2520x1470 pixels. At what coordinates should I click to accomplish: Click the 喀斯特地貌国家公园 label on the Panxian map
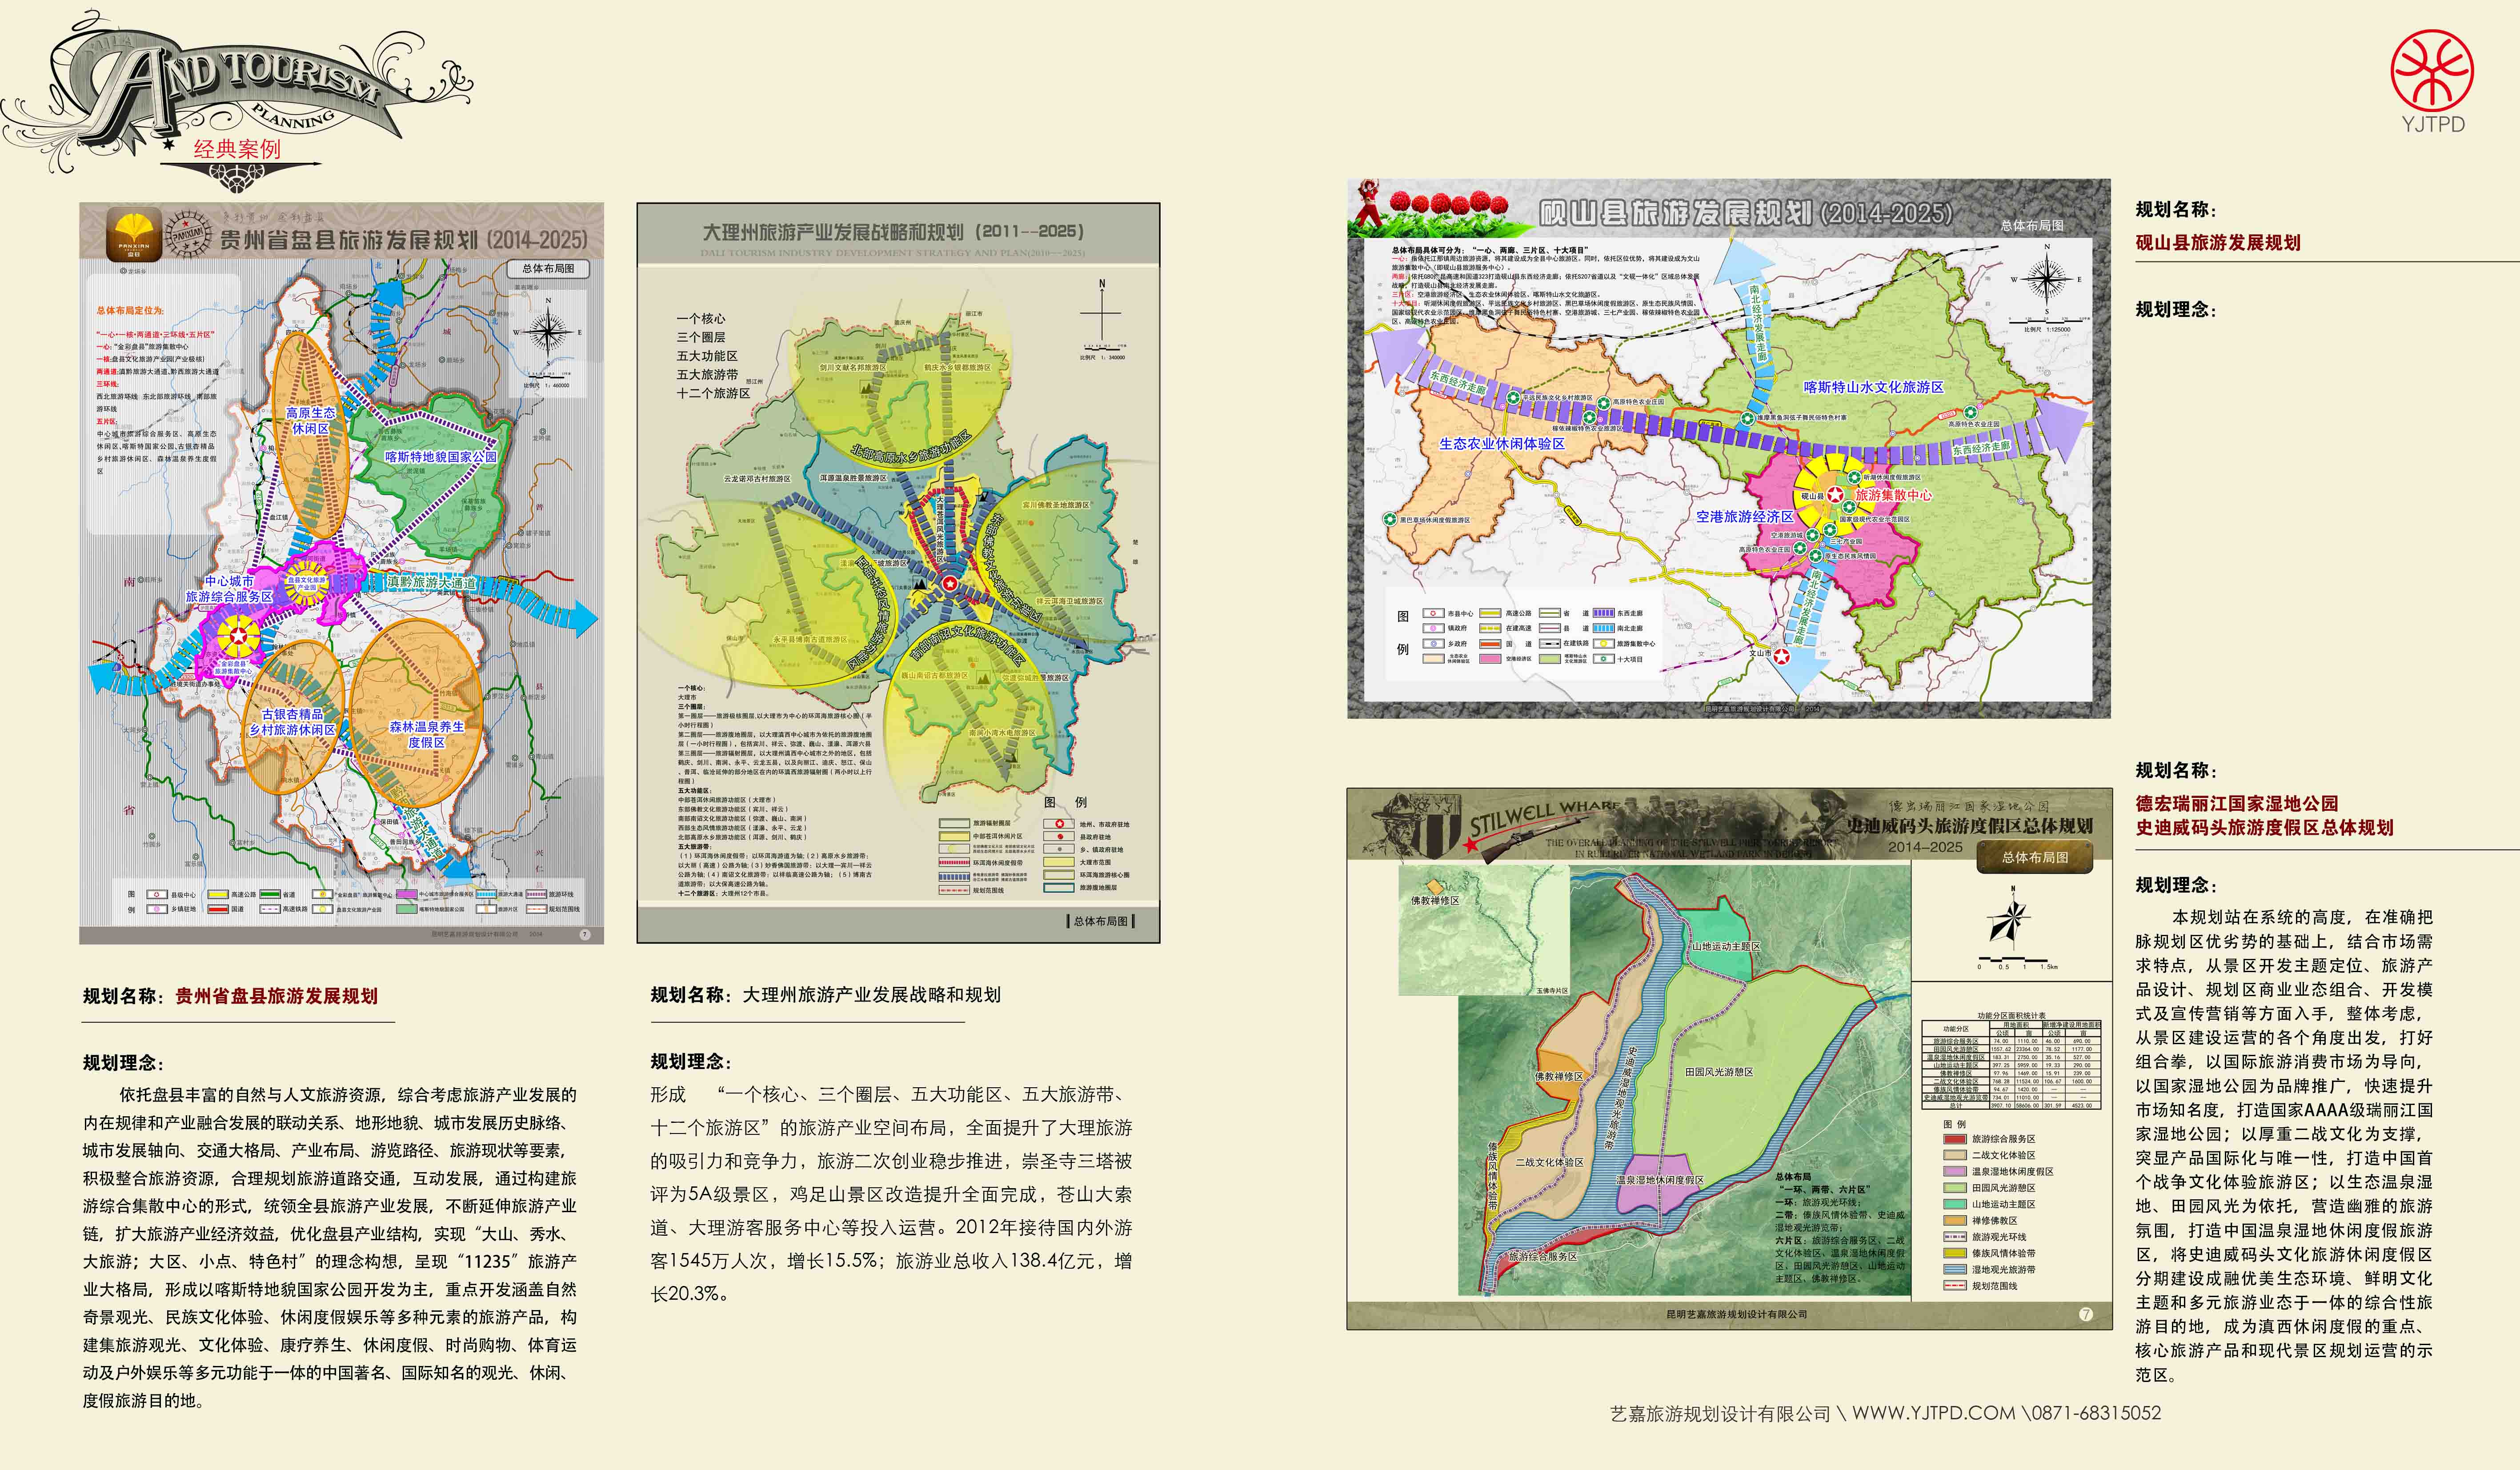click(x=441, y=457)
